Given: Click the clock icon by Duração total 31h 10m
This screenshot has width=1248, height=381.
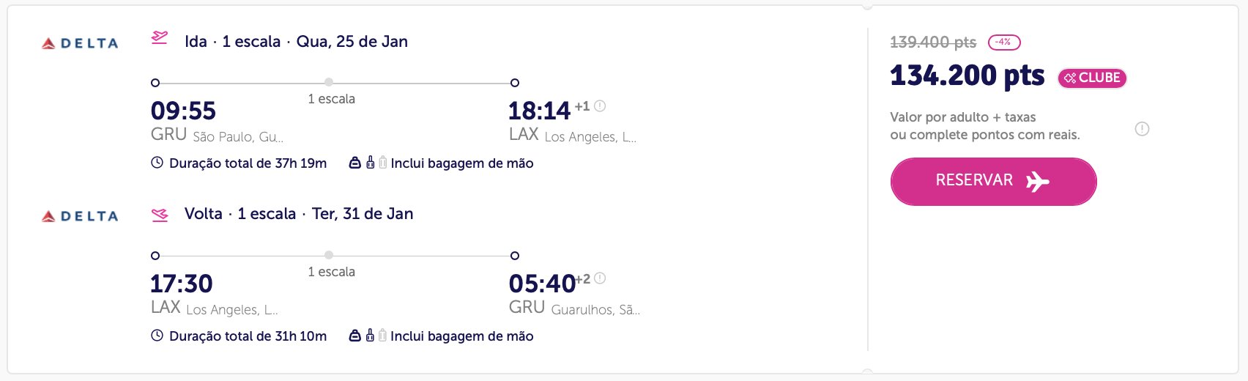Looking at the screenshot, I should (157, 336).
